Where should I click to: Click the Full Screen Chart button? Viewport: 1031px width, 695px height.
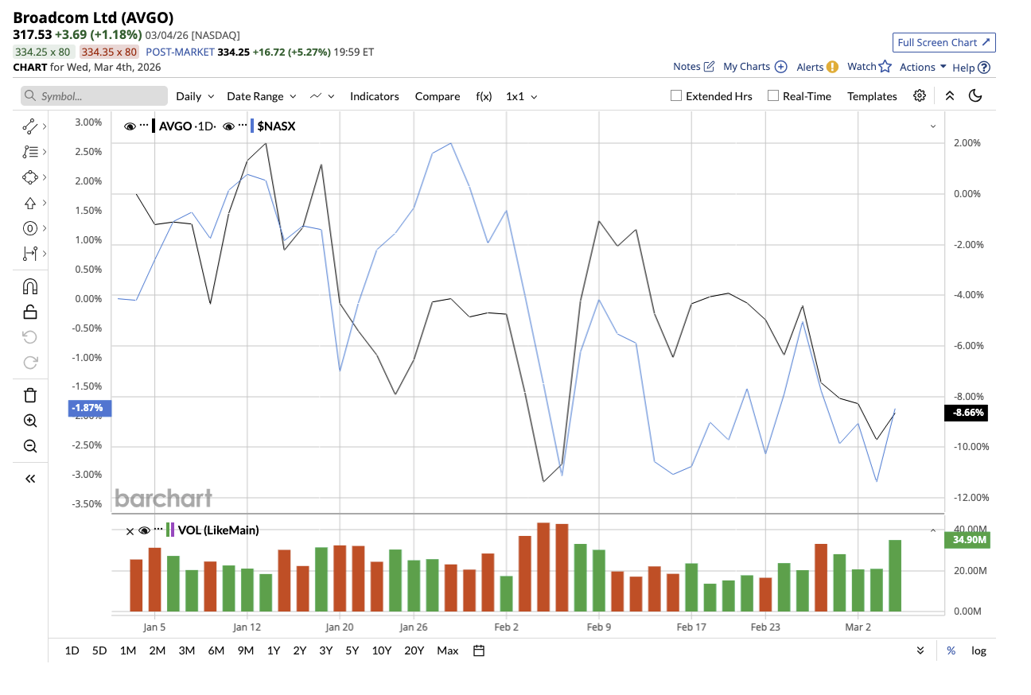tap(944, 43)
